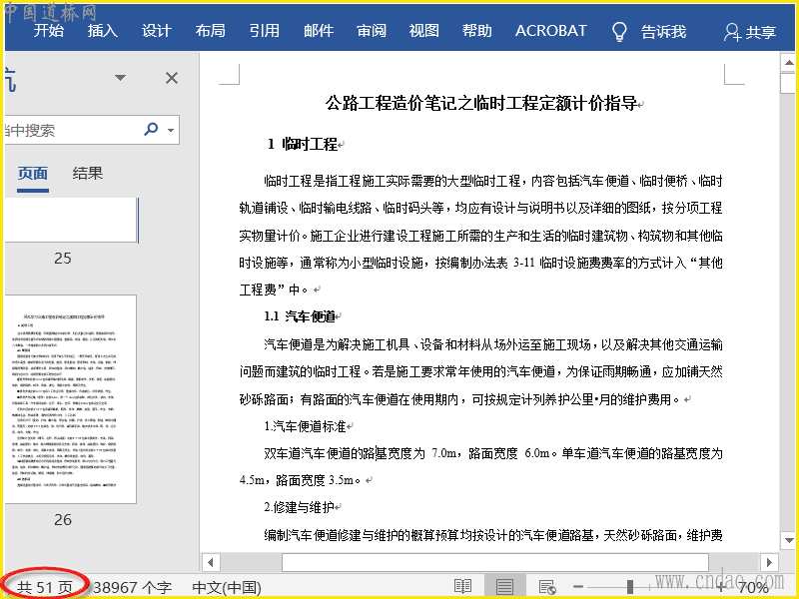Click the line 4.5m，路面宽度 3.5m
Screen dimensions: 799x599
(300, 480)
